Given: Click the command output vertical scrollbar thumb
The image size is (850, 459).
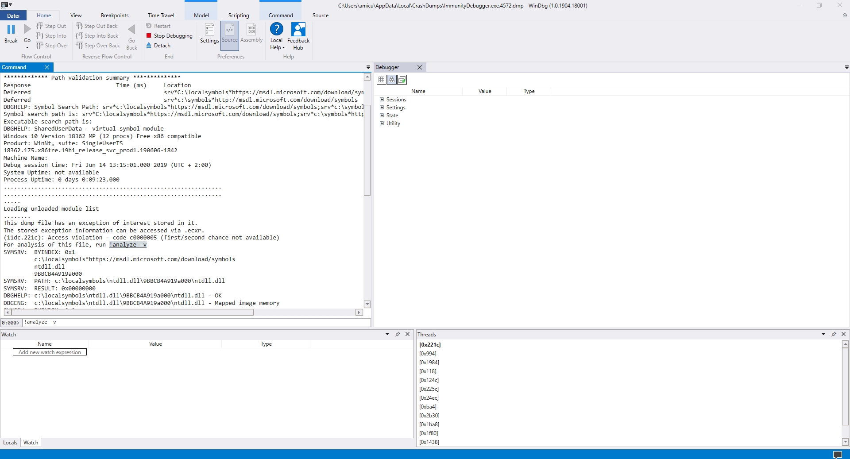Looking at the screenshot, I should tap(367, 150).
